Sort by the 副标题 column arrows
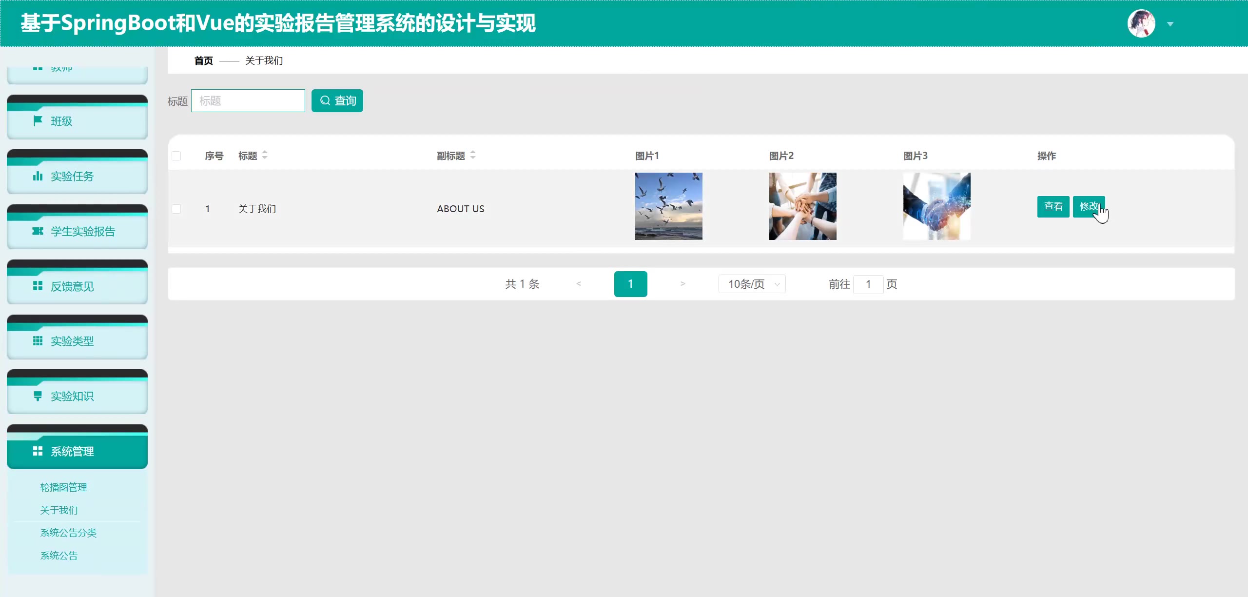 point(473,155)
